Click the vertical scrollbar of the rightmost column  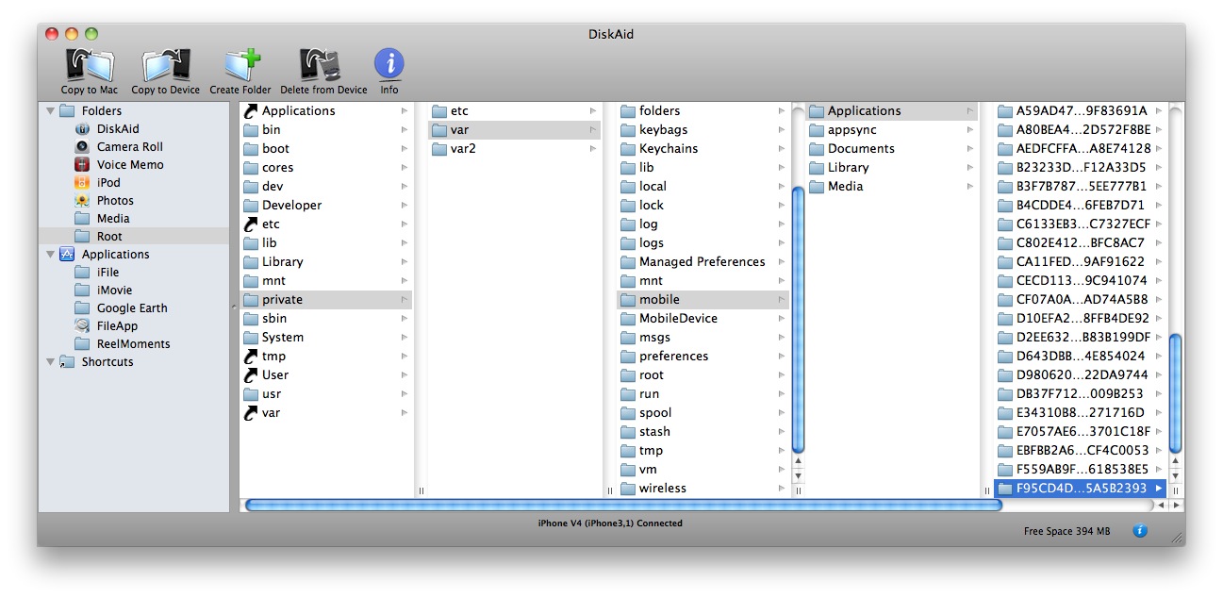1175,391
